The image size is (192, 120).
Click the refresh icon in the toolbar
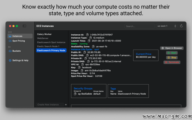tap(181, 26)
